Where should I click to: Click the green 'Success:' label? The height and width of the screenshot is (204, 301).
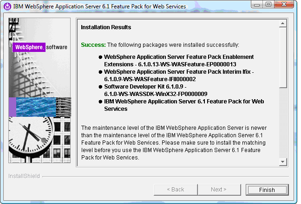(93, 45)
